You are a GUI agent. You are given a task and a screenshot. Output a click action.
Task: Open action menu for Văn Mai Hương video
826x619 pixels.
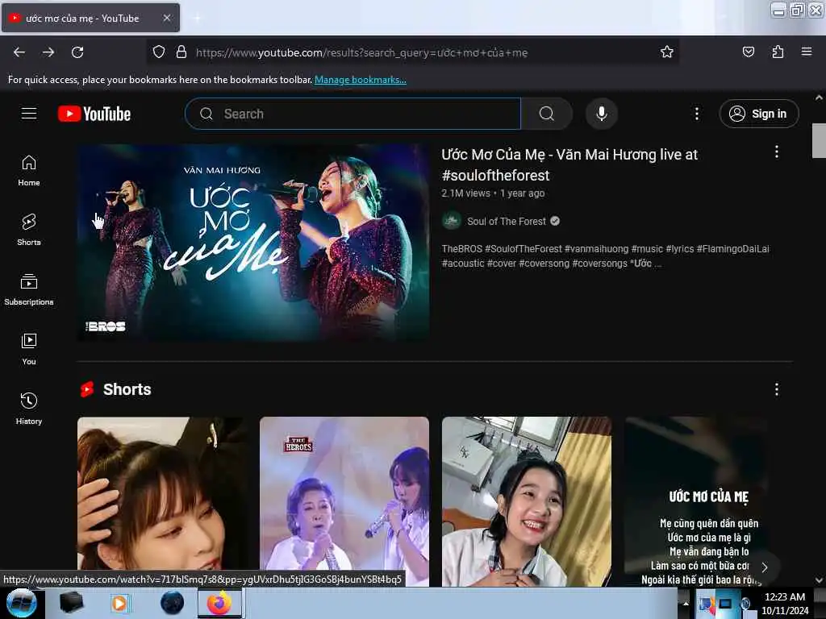776,152
